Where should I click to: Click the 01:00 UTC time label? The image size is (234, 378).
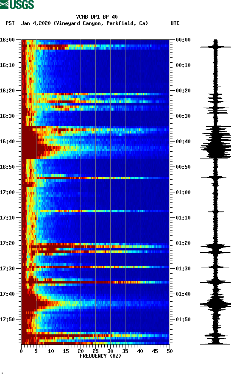click(x=183, y=192)
